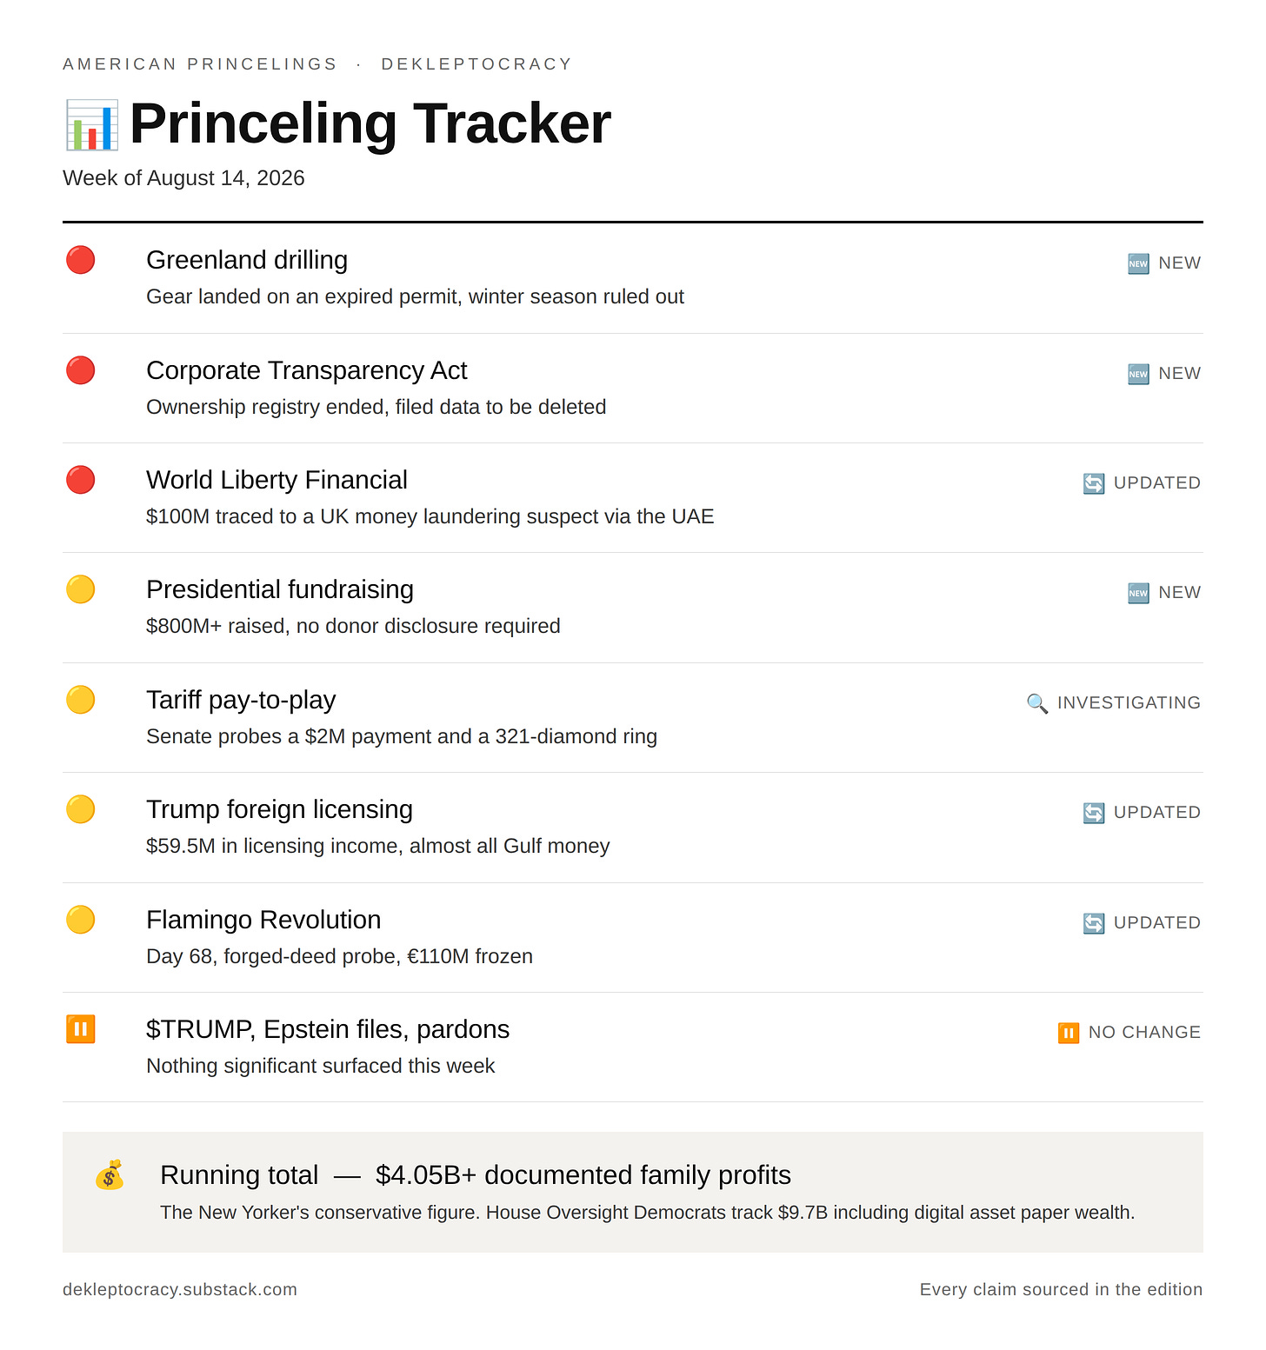Click the Princeling Tracker main title
This screenshot has width=1266, height=1350.
point(370,123)
